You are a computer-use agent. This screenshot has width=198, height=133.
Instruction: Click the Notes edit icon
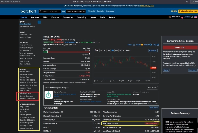tap(134, 45)
